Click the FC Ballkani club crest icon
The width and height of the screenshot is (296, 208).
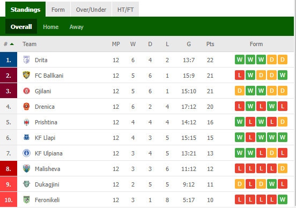click(x=26, y=75)
